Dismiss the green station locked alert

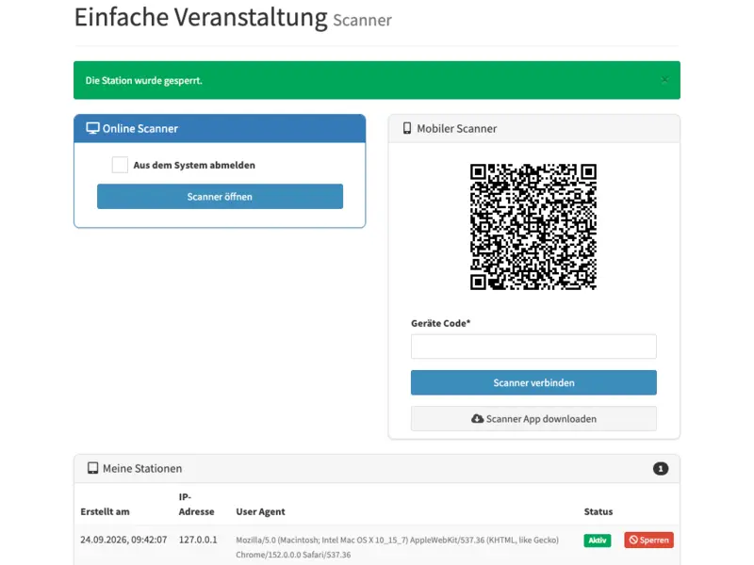(664, 80)
